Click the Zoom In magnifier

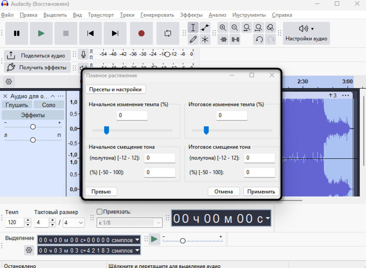pyautogui.click(x=223, y=28)
